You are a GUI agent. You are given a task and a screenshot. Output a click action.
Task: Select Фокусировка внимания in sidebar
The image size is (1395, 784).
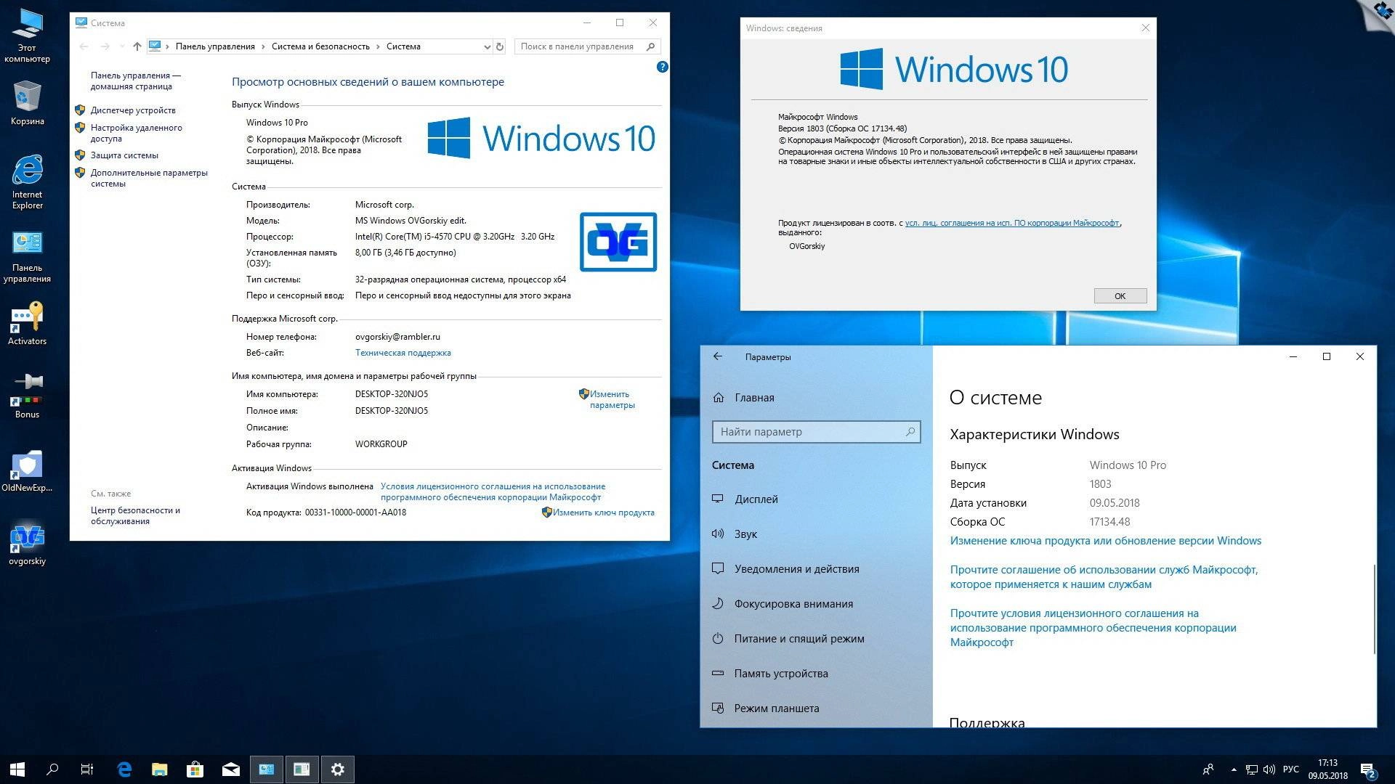click(816, 604)
